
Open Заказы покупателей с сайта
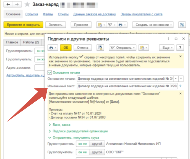click(142, 14)
